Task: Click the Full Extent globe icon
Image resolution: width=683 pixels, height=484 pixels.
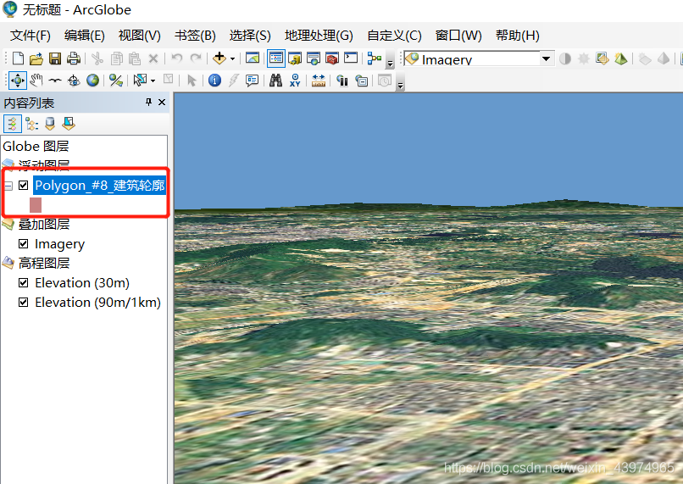Action: 92,81
